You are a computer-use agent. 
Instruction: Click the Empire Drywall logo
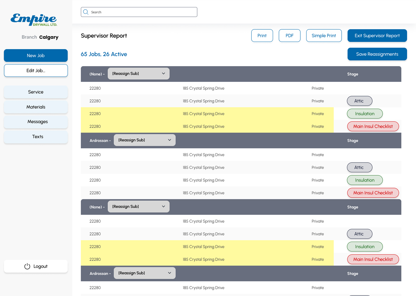pos(33,20)
